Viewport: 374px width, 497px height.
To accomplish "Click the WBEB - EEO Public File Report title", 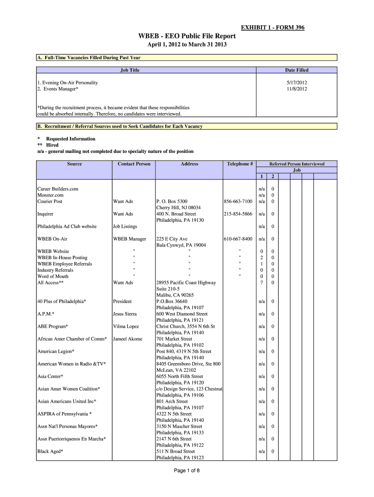I will coord(187,36).
